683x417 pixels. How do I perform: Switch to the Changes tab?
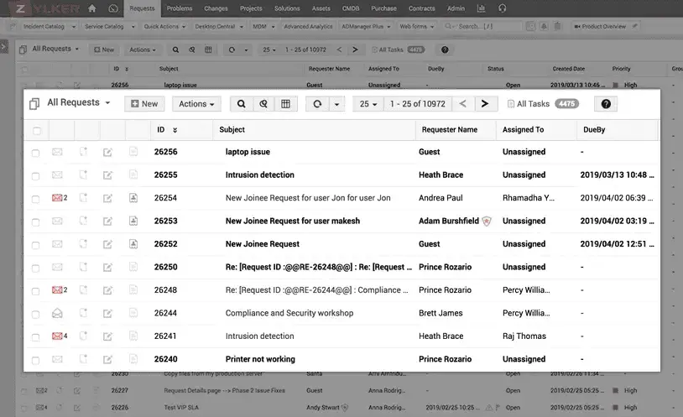pyautogui.click(x=216, y=8)
